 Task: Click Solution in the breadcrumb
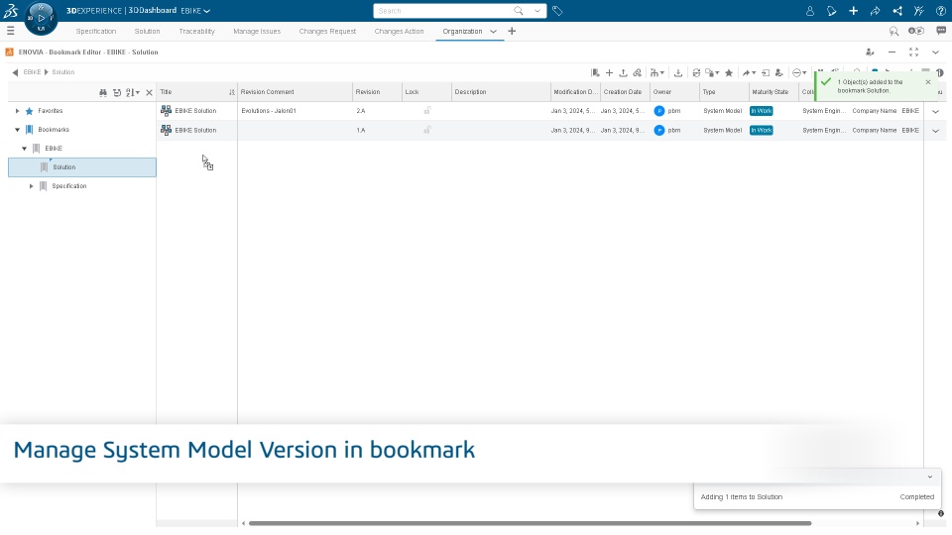click(63, 72)
